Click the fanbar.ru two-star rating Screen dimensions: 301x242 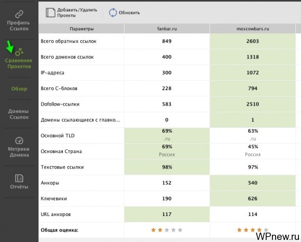coord(167,230)
